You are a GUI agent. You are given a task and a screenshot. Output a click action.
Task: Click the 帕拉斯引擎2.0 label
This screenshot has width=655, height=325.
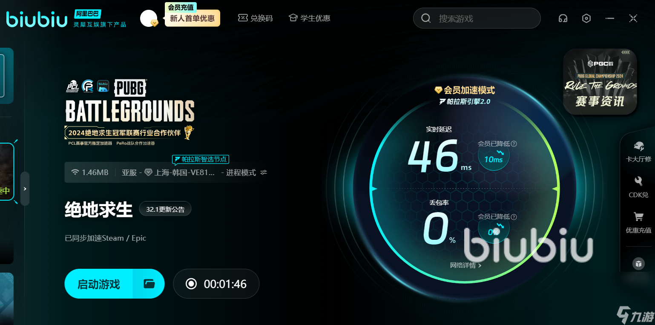point(465,101)
